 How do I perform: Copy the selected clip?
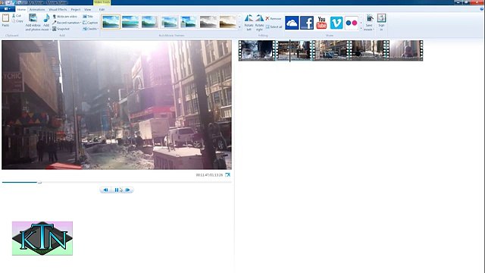pyautogui.click(x=17, y=21)
